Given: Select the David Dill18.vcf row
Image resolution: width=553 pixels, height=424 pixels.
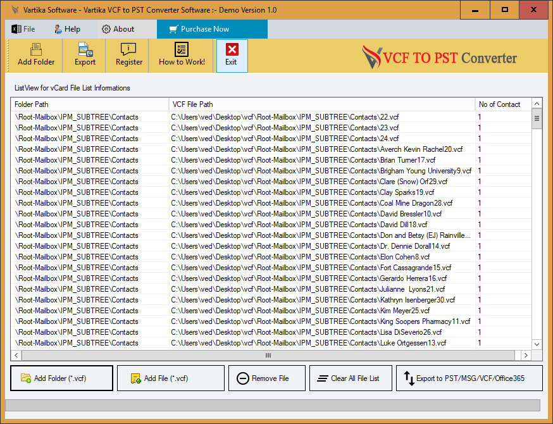Looking at the screenshot, I should pyautogui.click(x=271, y=225).
